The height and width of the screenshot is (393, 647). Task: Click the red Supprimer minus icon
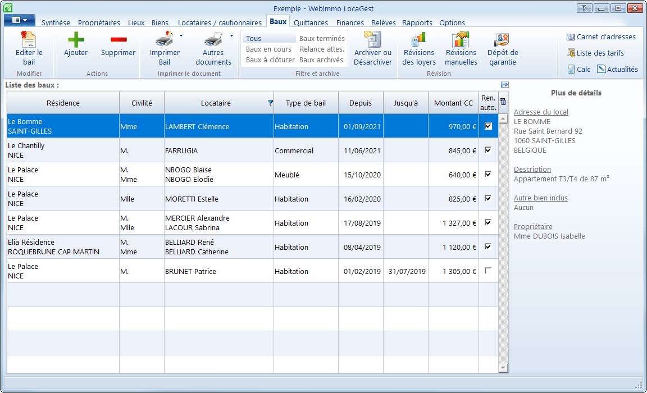(118, 40)
